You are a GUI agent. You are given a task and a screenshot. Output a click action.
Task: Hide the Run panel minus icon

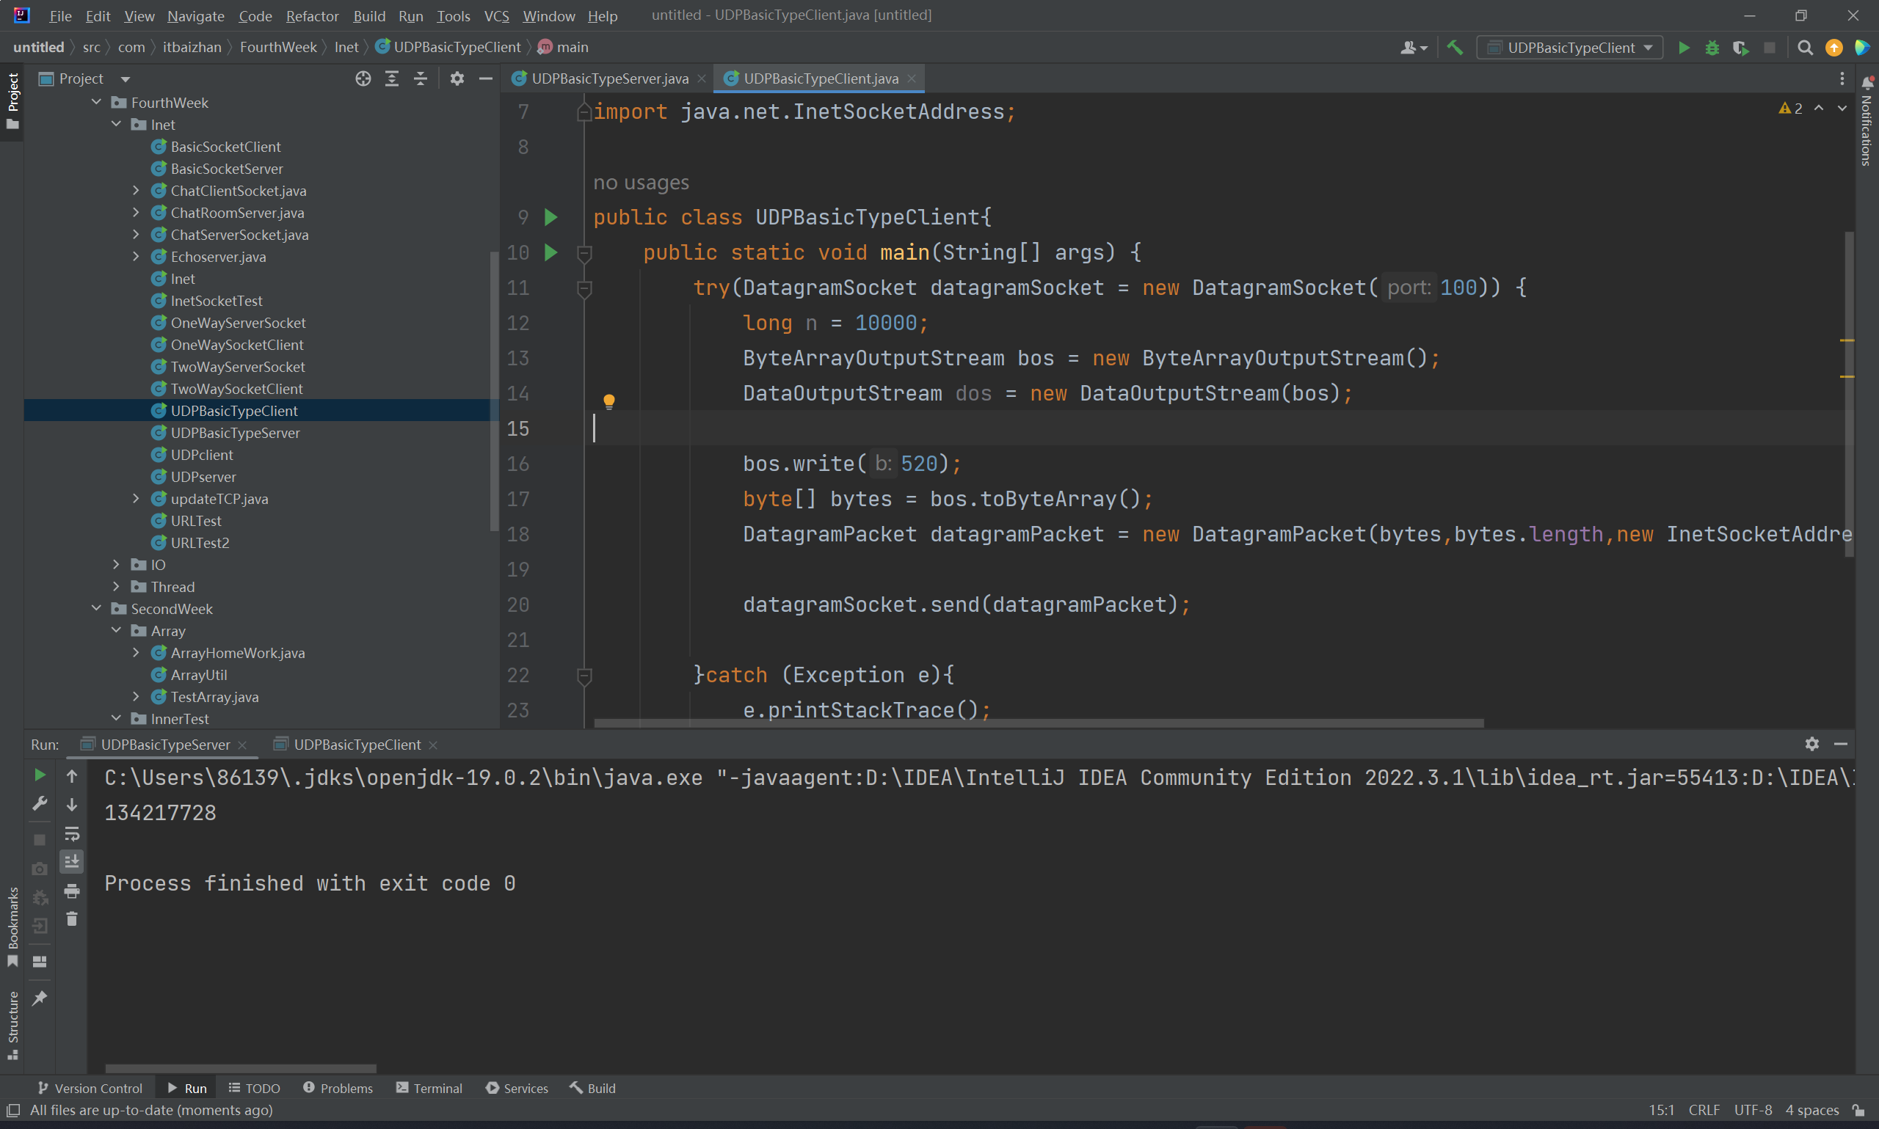[1841, 744]
